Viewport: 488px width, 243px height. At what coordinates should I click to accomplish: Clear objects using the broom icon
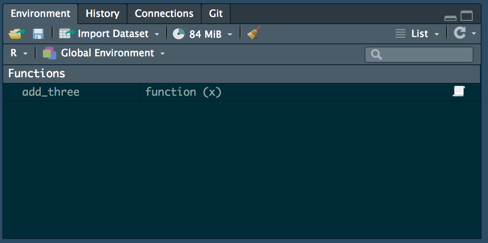tap(253, 34)
